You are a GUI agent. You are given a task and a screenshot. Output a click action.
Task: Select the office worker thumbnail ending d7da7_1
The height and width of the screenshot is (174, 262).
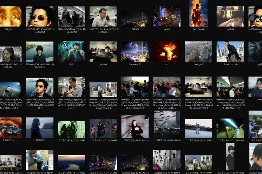(72, 87)
